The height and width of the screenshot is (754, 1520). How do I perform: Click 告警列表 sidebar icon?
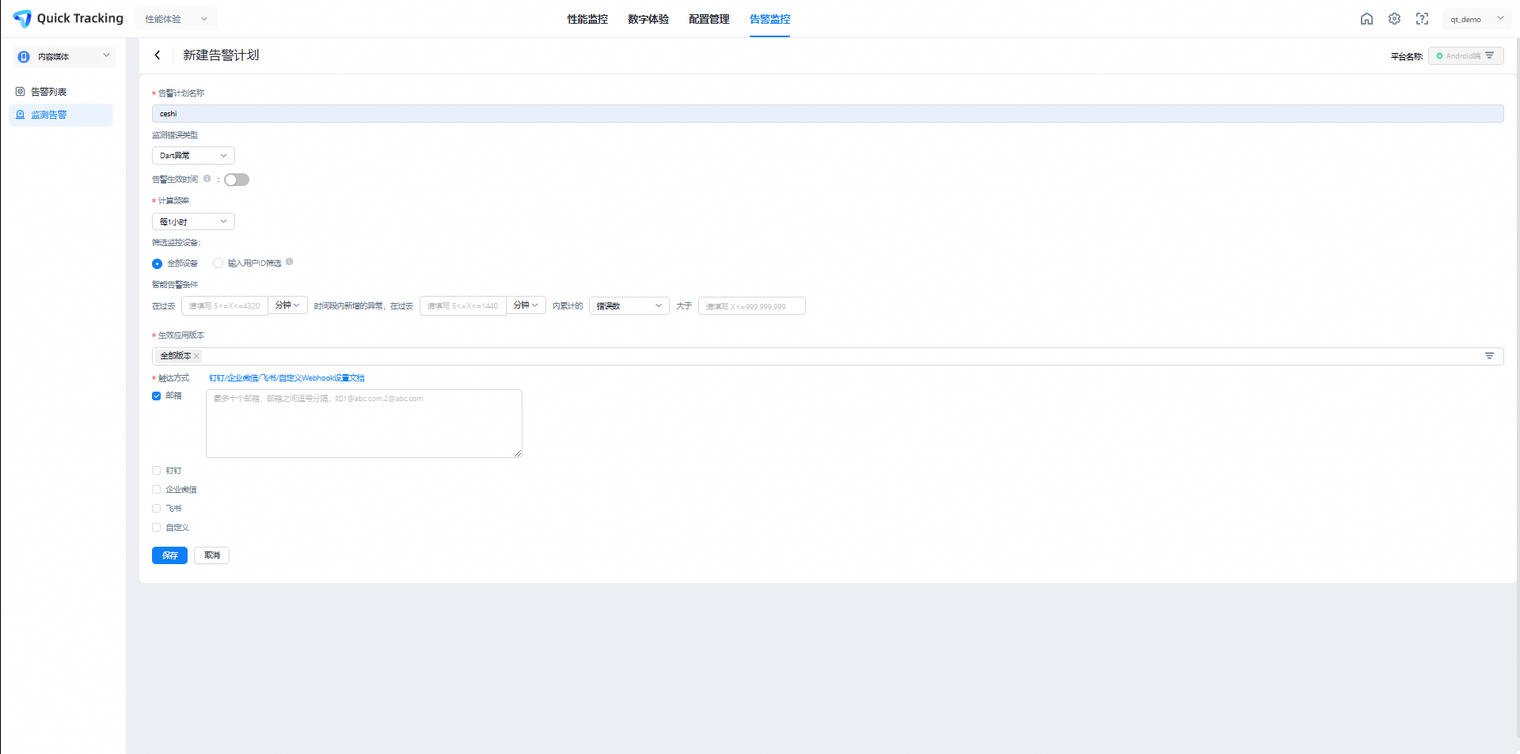click(x=21, y=92)
